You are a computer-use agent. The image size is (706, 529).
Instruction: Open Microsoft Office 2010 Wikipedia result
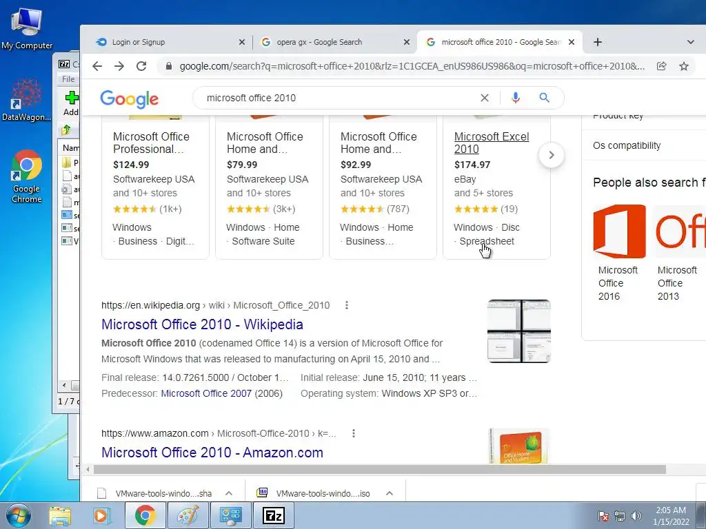(202, 324)
